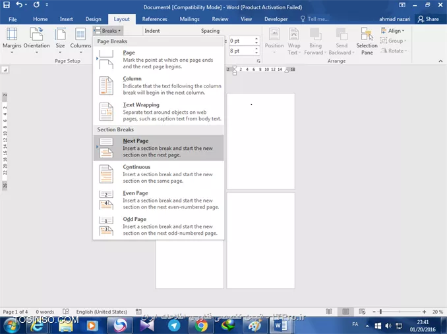This screenshot has width=447, height=334.
Task: Open Telegram from the taskbar
Action: [x=174, y=325]
